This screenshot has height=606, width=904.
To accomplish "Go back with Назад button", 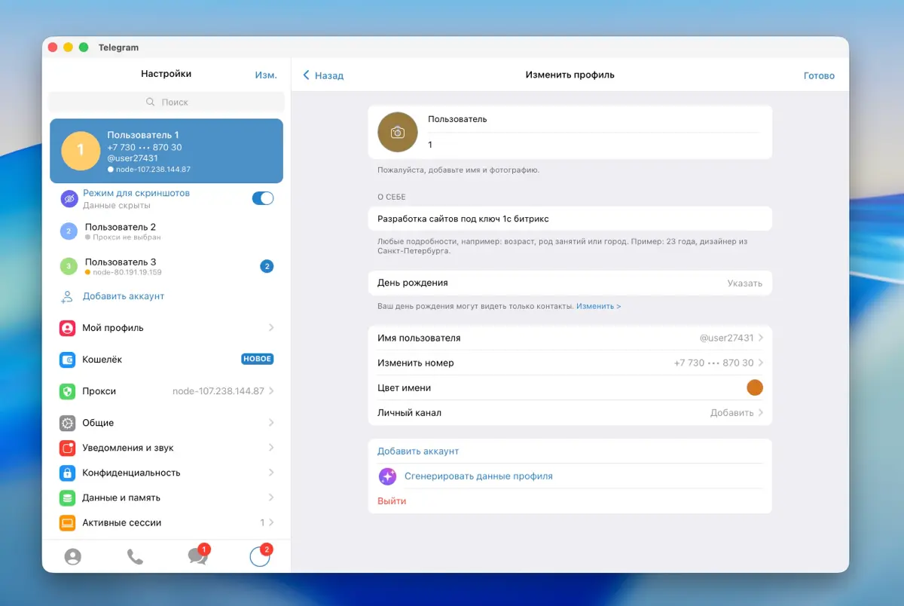I will (323, 75).
